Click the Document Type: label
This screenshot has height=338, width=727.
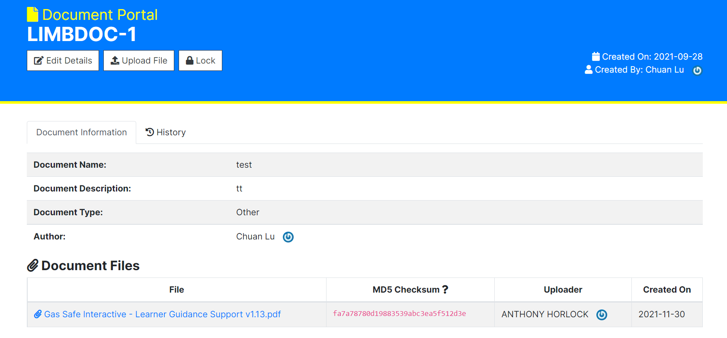point(68,212)
